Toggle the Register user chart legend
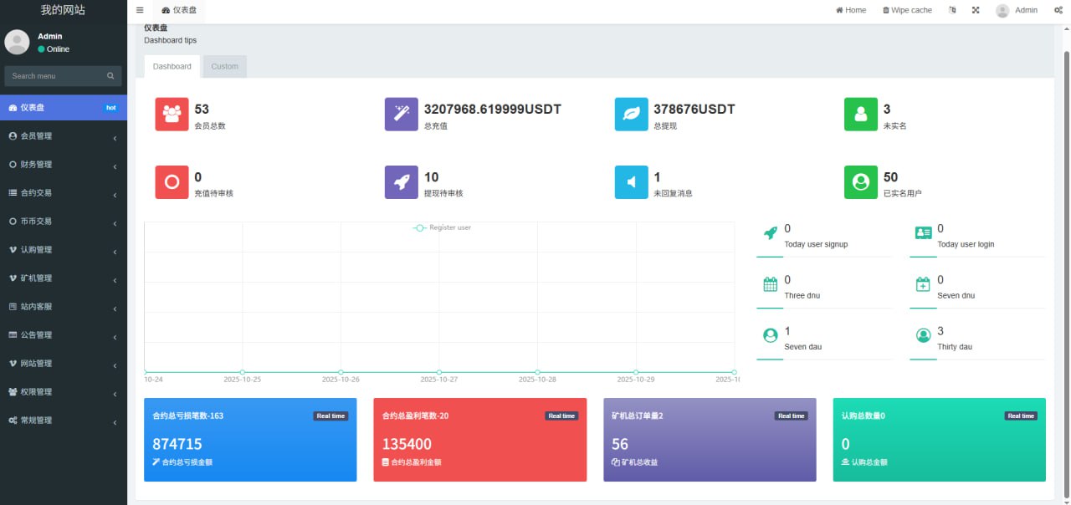The width and height of the screenshot is (1071, 505). (443, 227)
